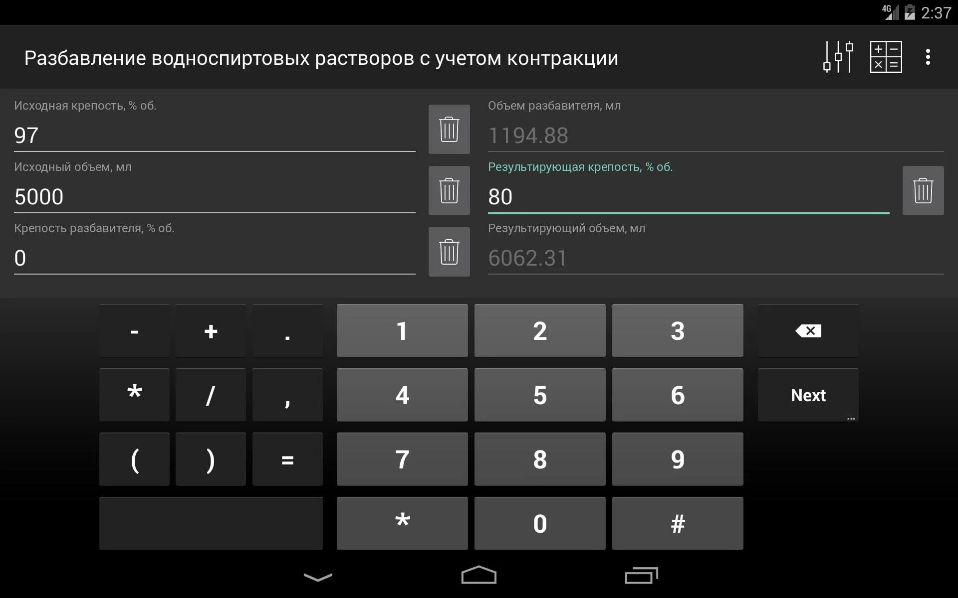Clear the крепость разбавителя field
Image resolution: width=958 pixels, height=598 pixels.
coord(448,252)
